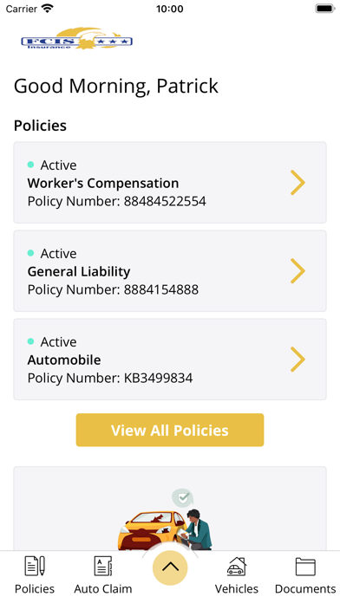The height and width of the screenshot is (603, 340).
Task: Expand Worker's Compensation policy chevron
Action: (297, 183)
